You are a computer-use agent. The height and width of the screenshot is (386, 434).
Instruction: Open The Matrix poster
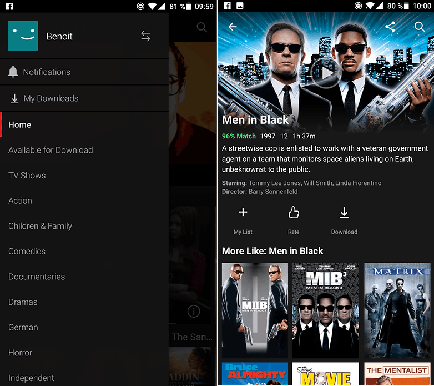click(397, 310)
